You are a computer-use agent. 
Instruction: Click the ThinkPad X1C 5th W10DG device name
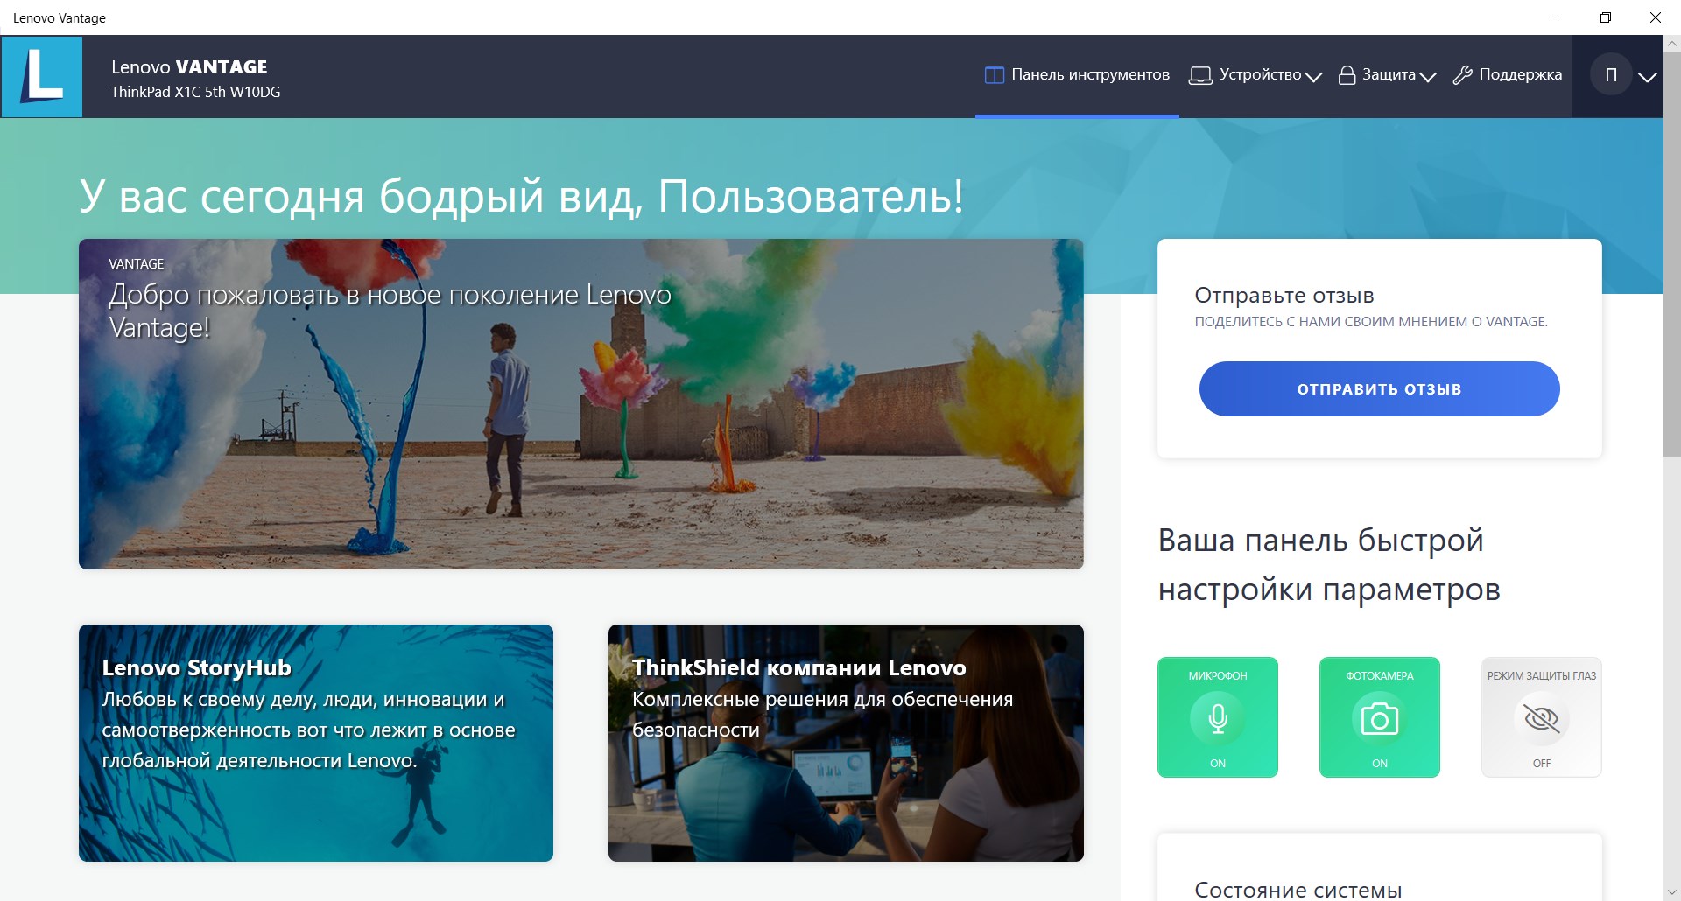coord(196,92)
